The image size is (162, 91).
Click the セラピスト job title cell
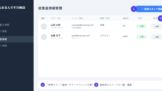(x=105, y=36)
